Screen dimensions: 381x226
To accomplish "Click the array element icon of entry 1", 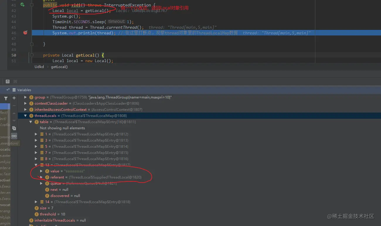I will coord(42,134).
